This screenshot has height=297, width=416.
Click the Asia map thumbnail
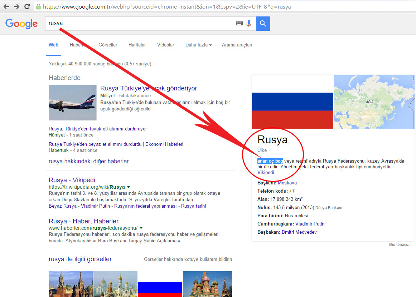pos(374,102)
